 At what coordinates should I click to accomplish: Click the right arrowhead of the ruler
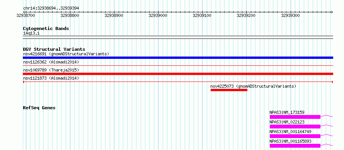[332, 12]
